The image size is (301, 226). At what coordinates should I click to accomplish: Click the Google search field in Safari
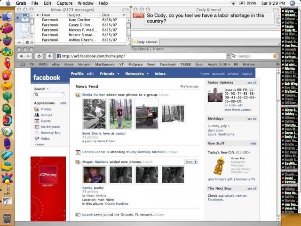(254, 56)
